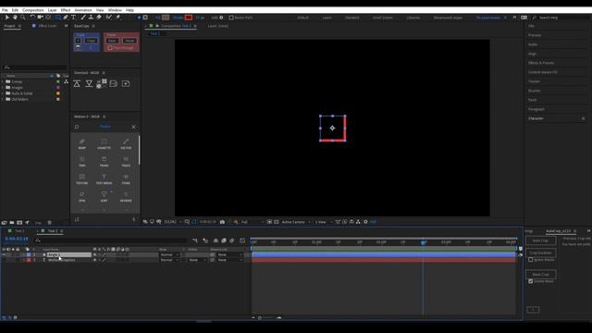This screenshot has width=592, height=333.
Task: Select the Pan Behind anchor point tool
Action: (48, 18)
